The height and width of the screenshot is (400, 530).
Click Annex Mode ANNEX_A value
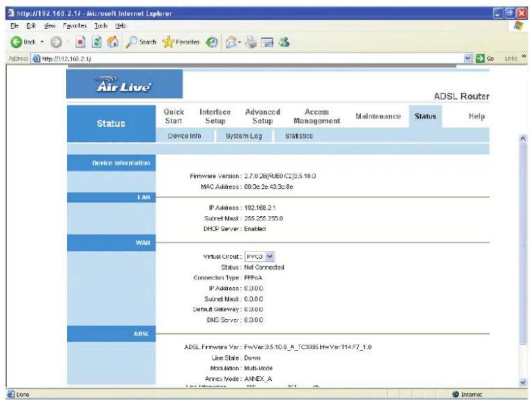click(258, 379)
